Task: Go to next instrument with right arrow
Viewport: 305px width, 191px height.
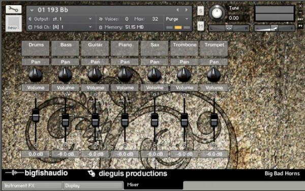Action: (x=187, y=10)
